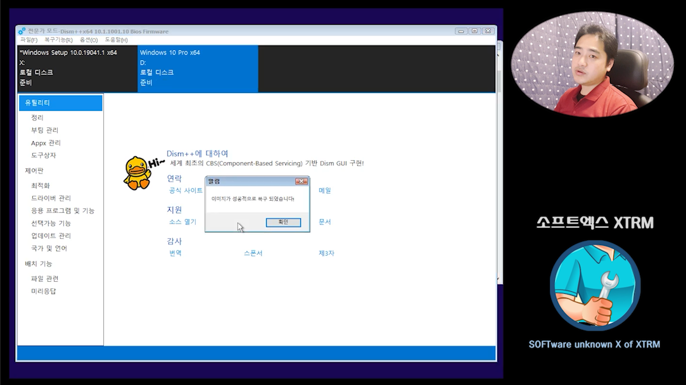Open the 옵션(O) menu
The width and height of the screenshot is (686, 385).
(x=89, y=40)
